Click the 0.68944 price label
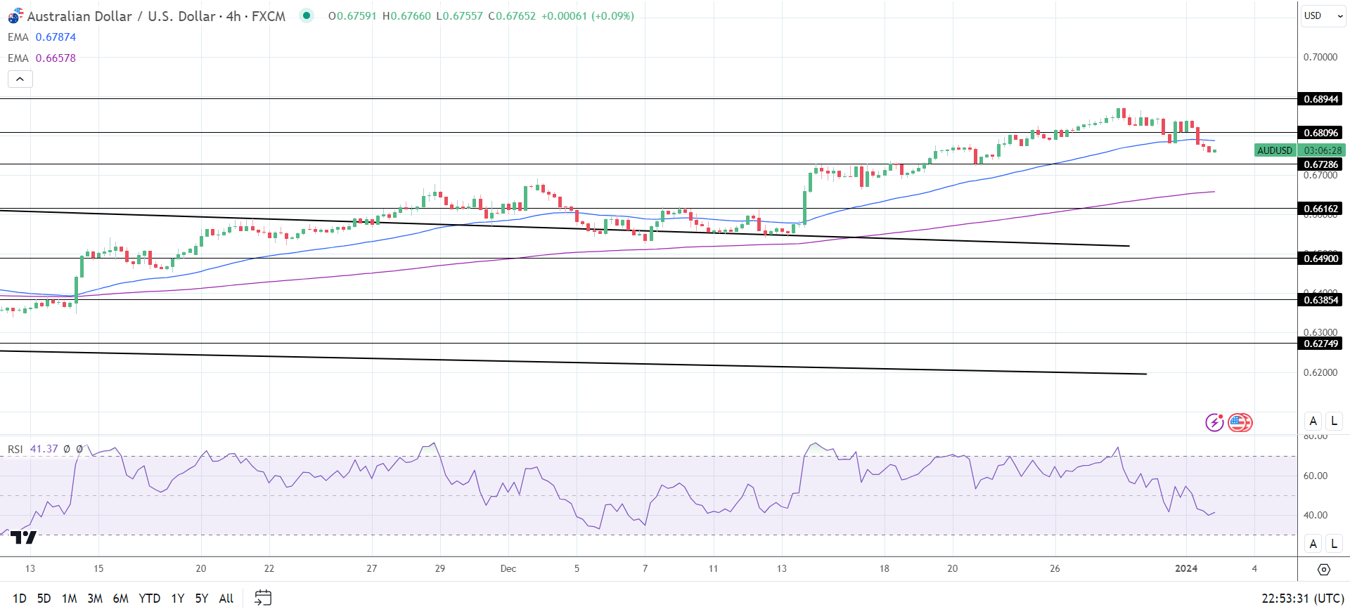Viewport: 1350px width, 614px height. (x=1320, y=99)
